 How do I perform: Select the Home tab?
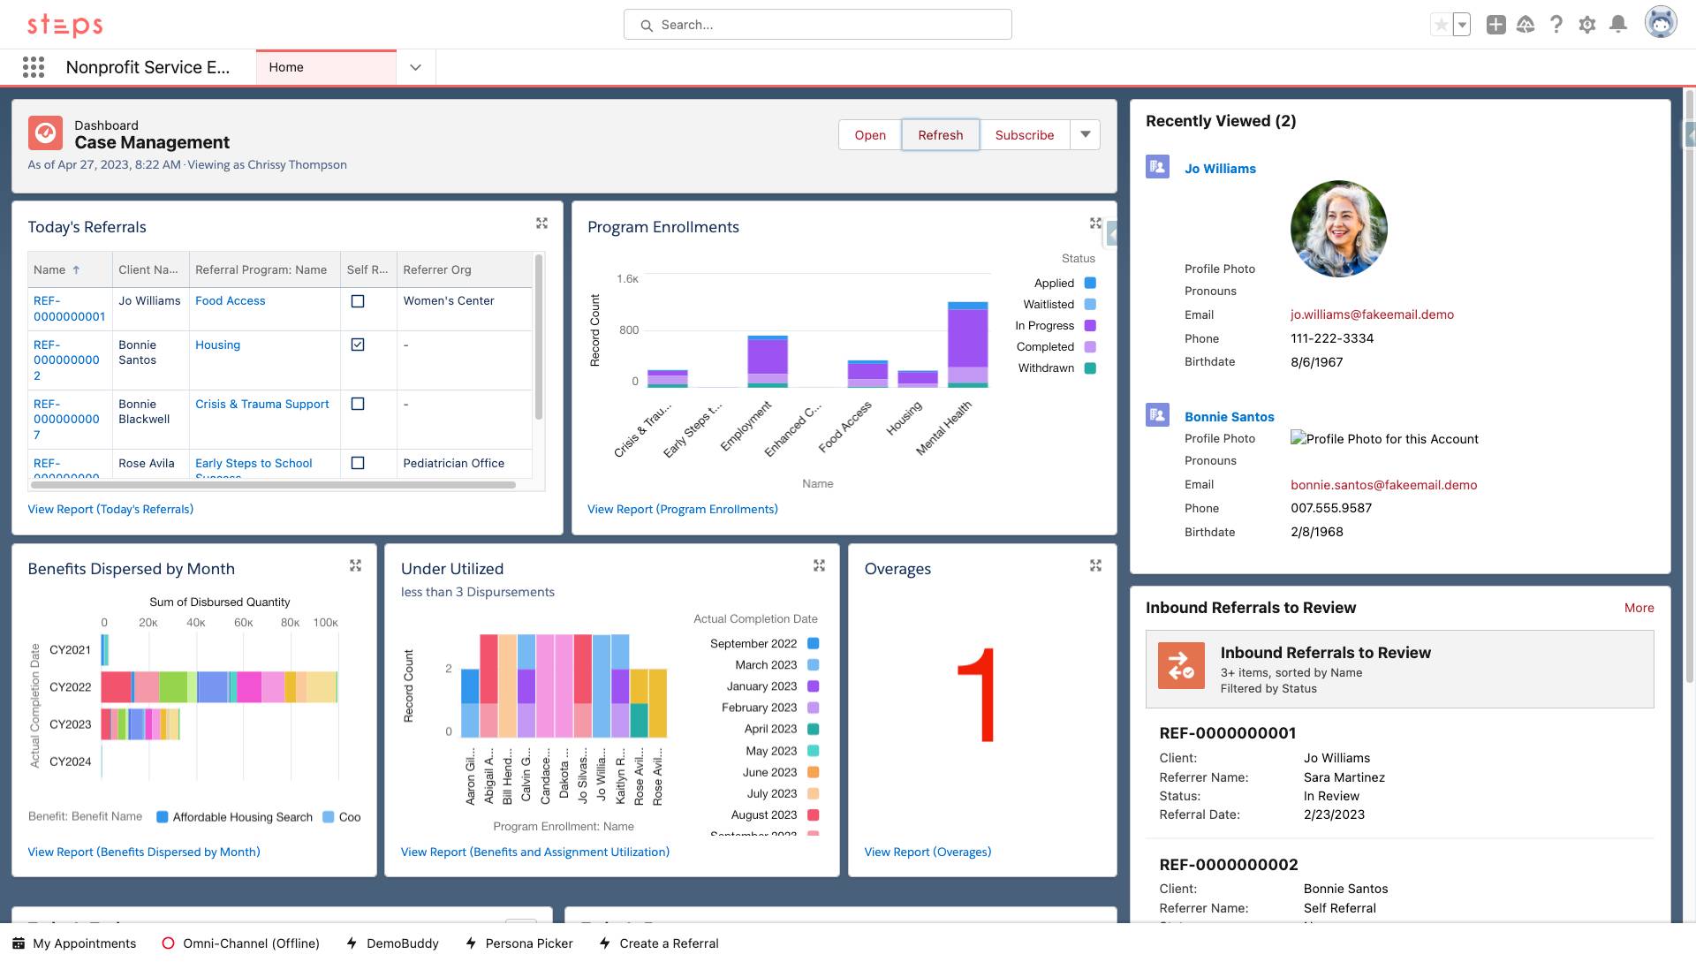[x=326, y=67]
